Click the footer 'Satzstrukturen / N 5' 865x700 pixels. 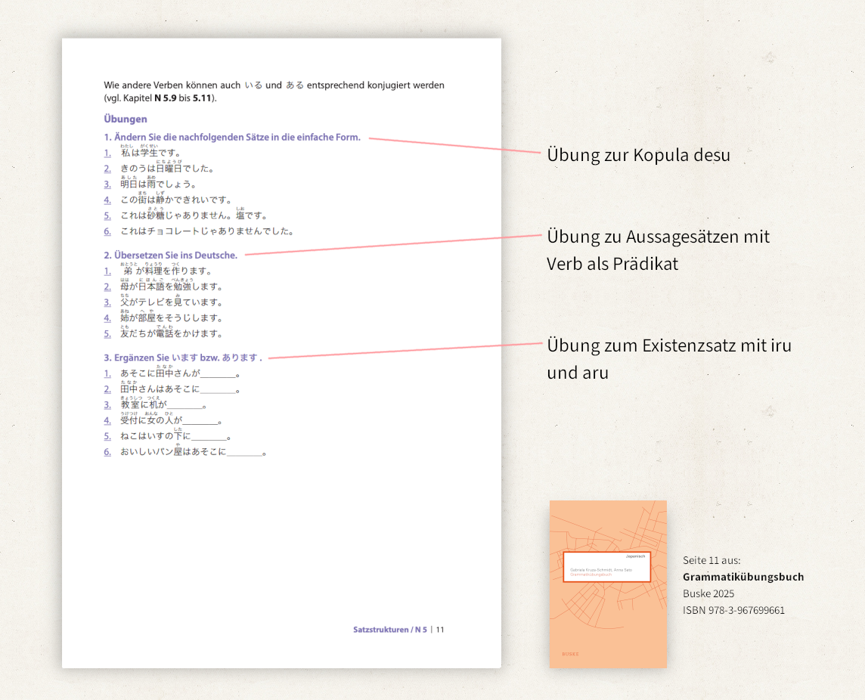390,630
